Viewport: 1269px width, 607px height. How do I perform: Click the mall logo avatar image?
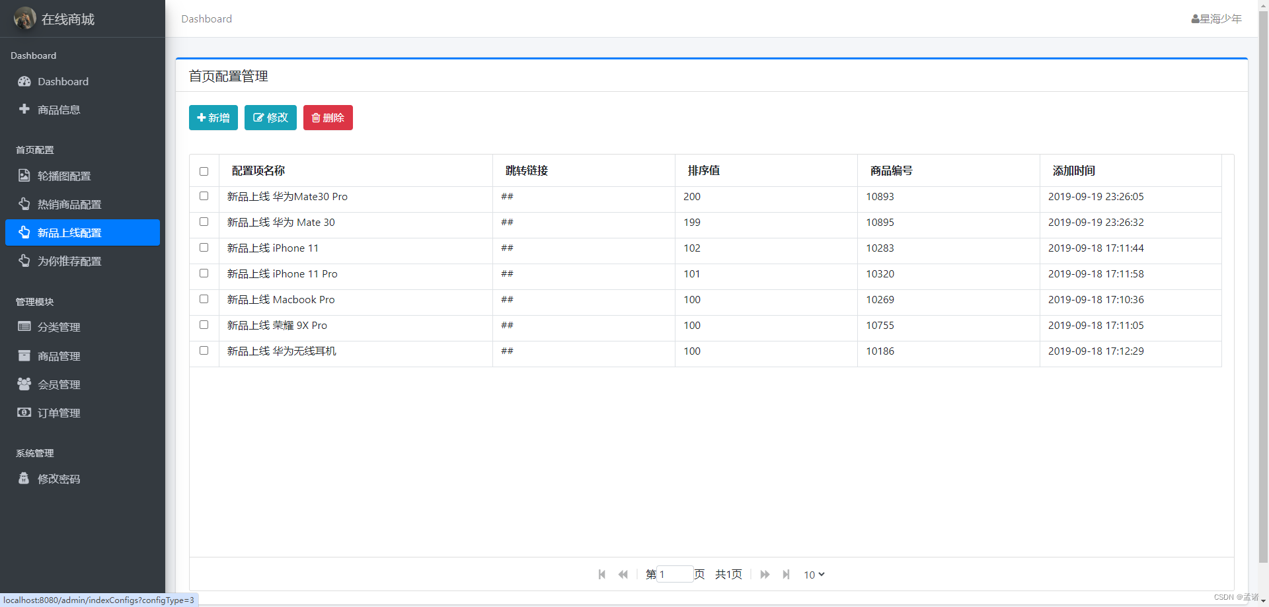[x=25, y=18]
